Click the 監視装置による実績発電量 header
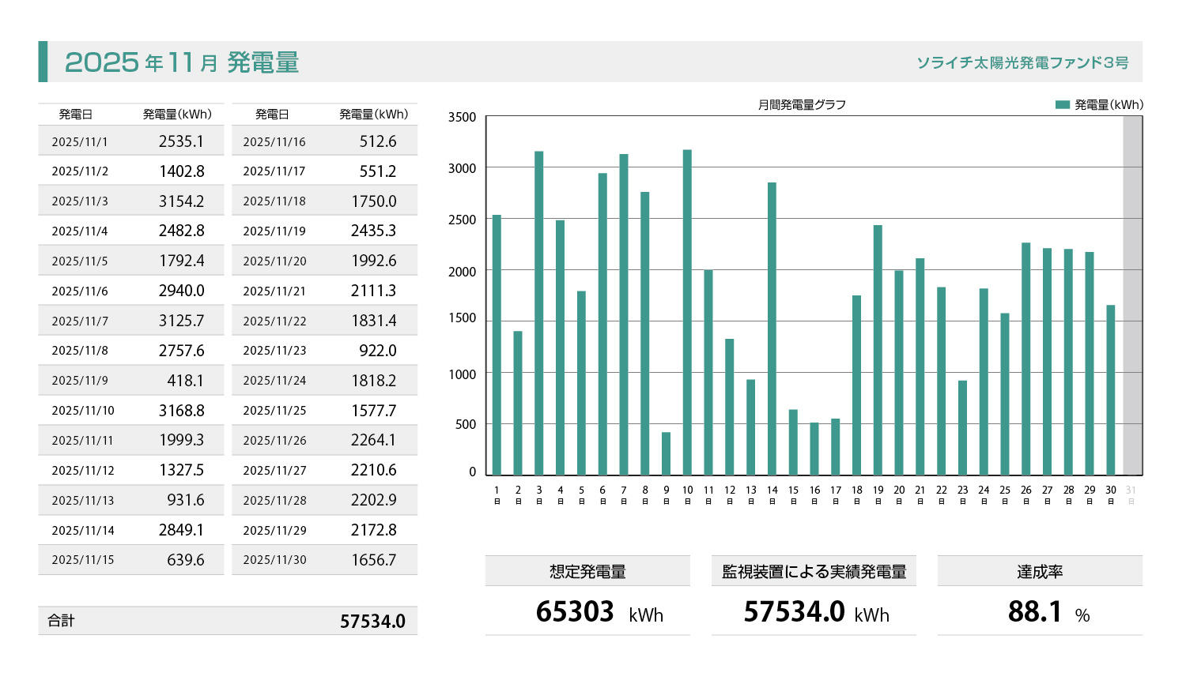1186x684 pixels. pyautogui.click(x=814, y=571)
